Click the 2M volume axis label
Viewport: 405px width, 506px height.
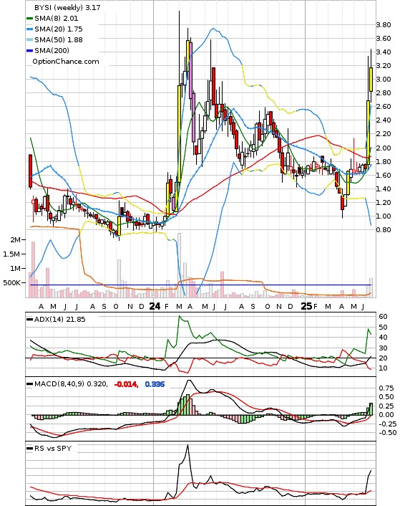pyautogui.click(x=15, y=240)
